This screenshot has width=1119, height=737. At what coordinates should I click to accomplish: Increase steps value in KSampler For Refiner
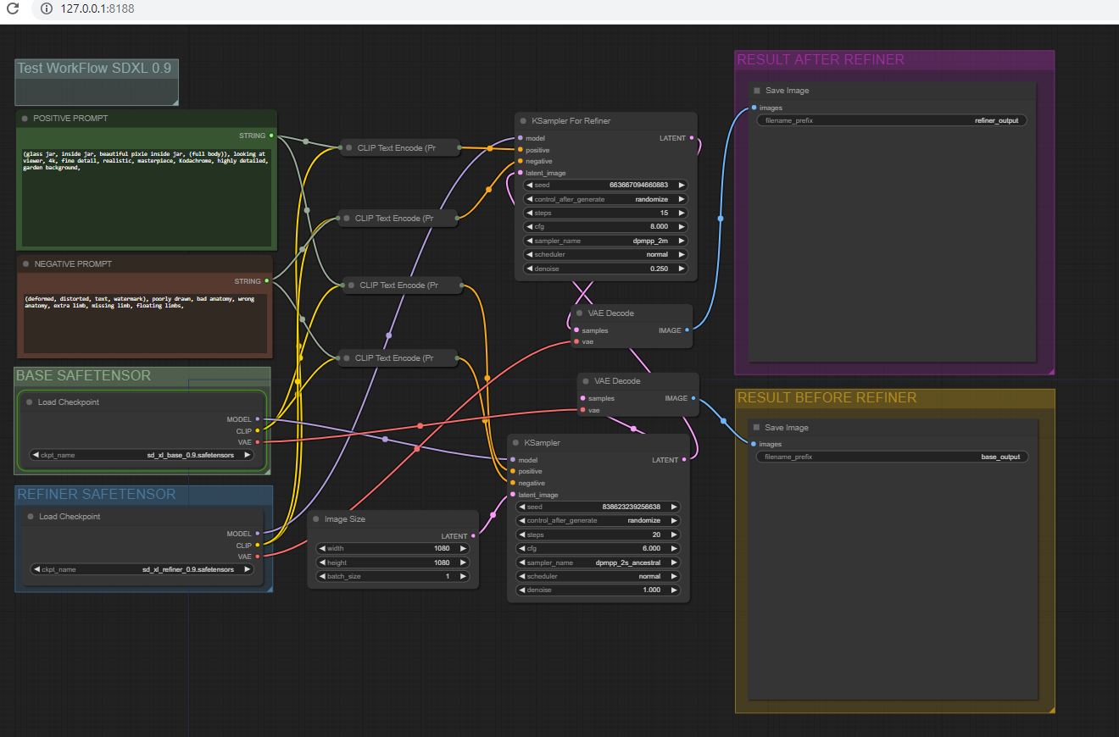pyautogui.click(x=681, y=213)
